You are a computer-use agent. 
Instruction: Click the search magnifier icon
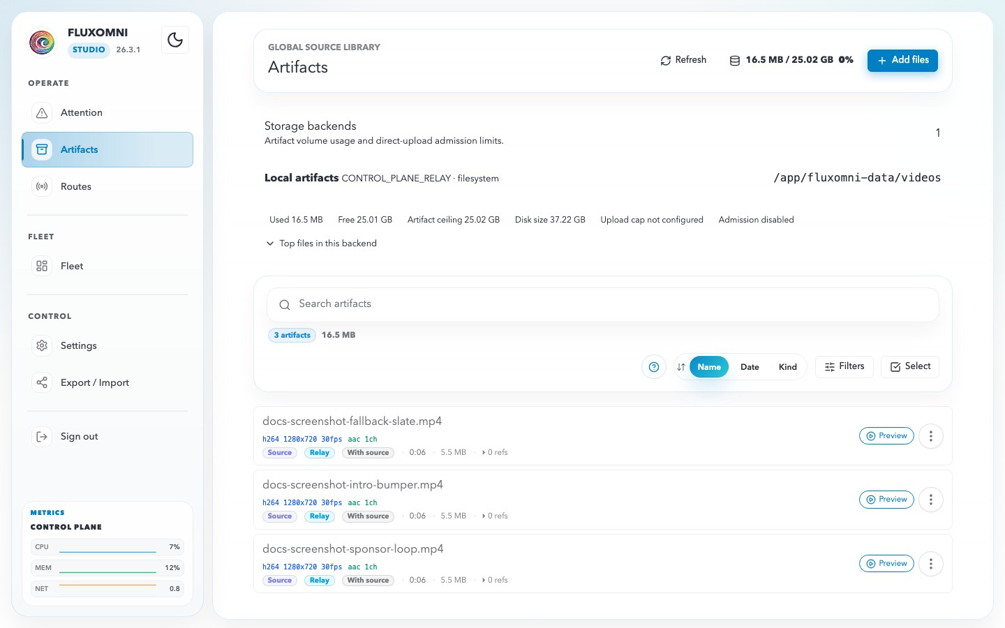(285, 305)
